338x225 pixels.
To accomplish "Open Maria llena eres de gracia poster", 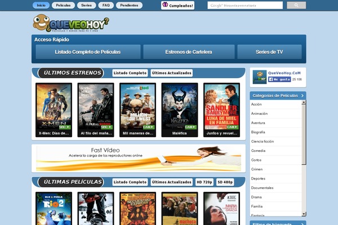I will [221, 209].
